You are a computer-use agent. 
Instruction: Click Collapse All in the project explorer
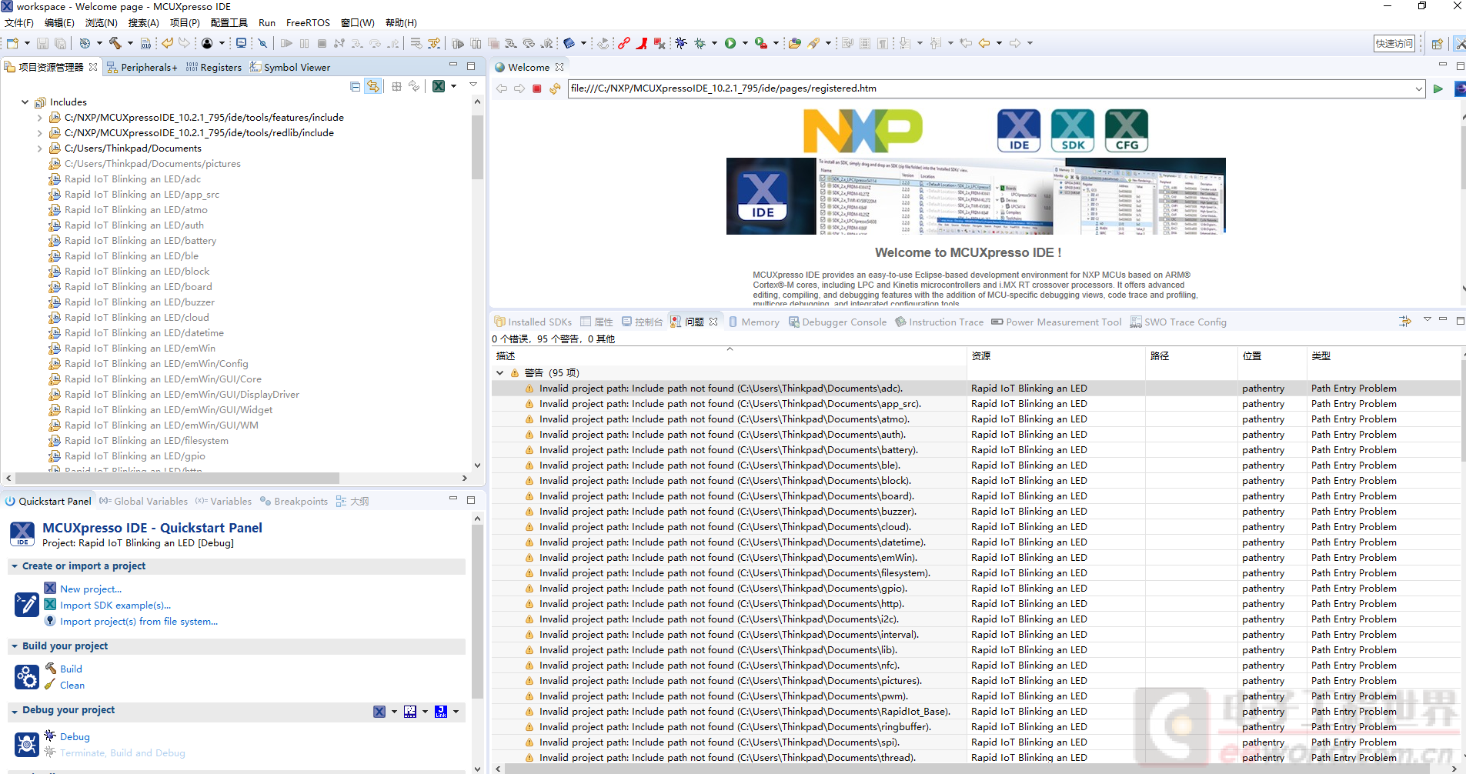pos(355,86)
